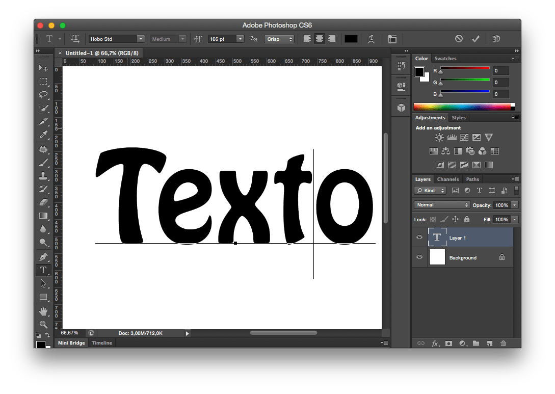Viewport: 555px width, 394px height.
Task: Select the History Brush tool
Action: (43, 189)
